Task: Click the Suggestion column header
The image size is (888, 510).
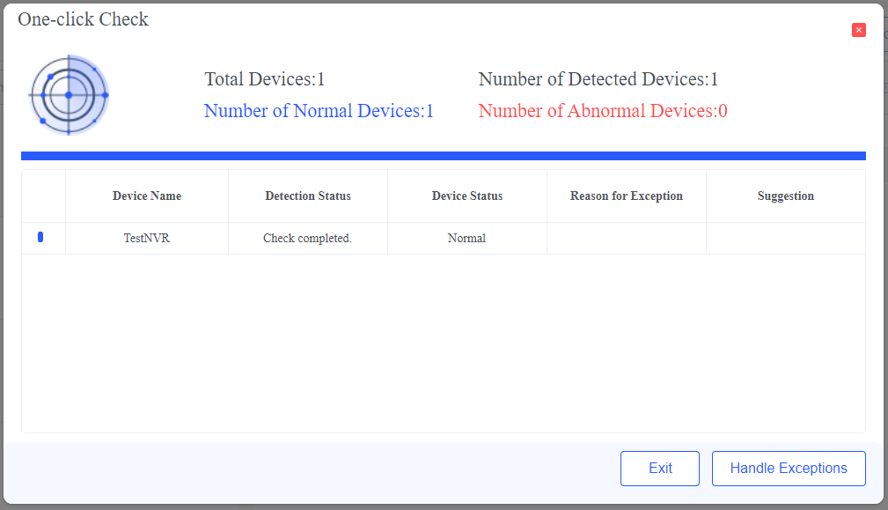Action: [786, 196]
